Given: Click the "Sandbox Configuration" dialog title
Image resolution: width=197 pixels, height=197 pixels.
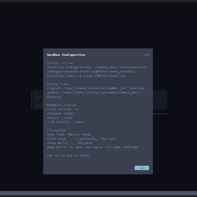Looking at the screenshot, I should point(66,55).
